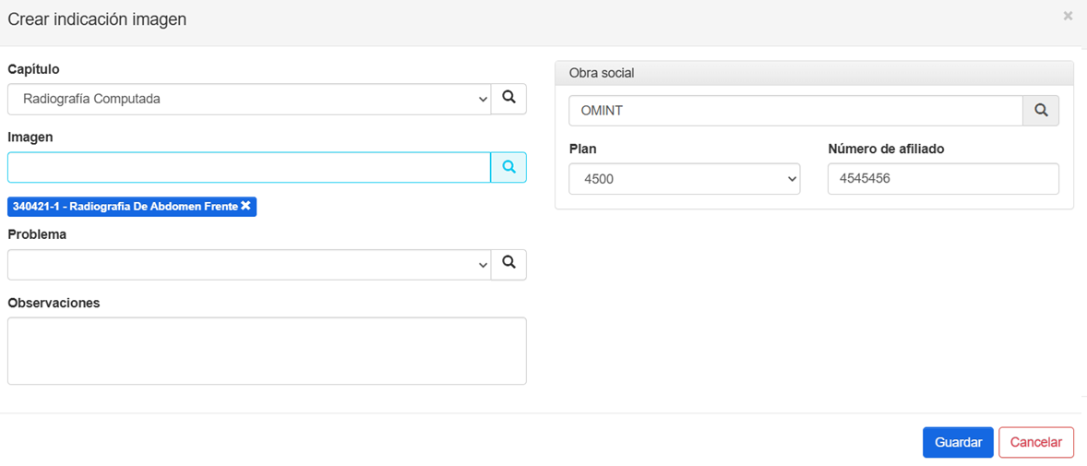Close the Crear indicación imagen dialog
This screenshot has width=1087, height=466.
pos(1068,16)
